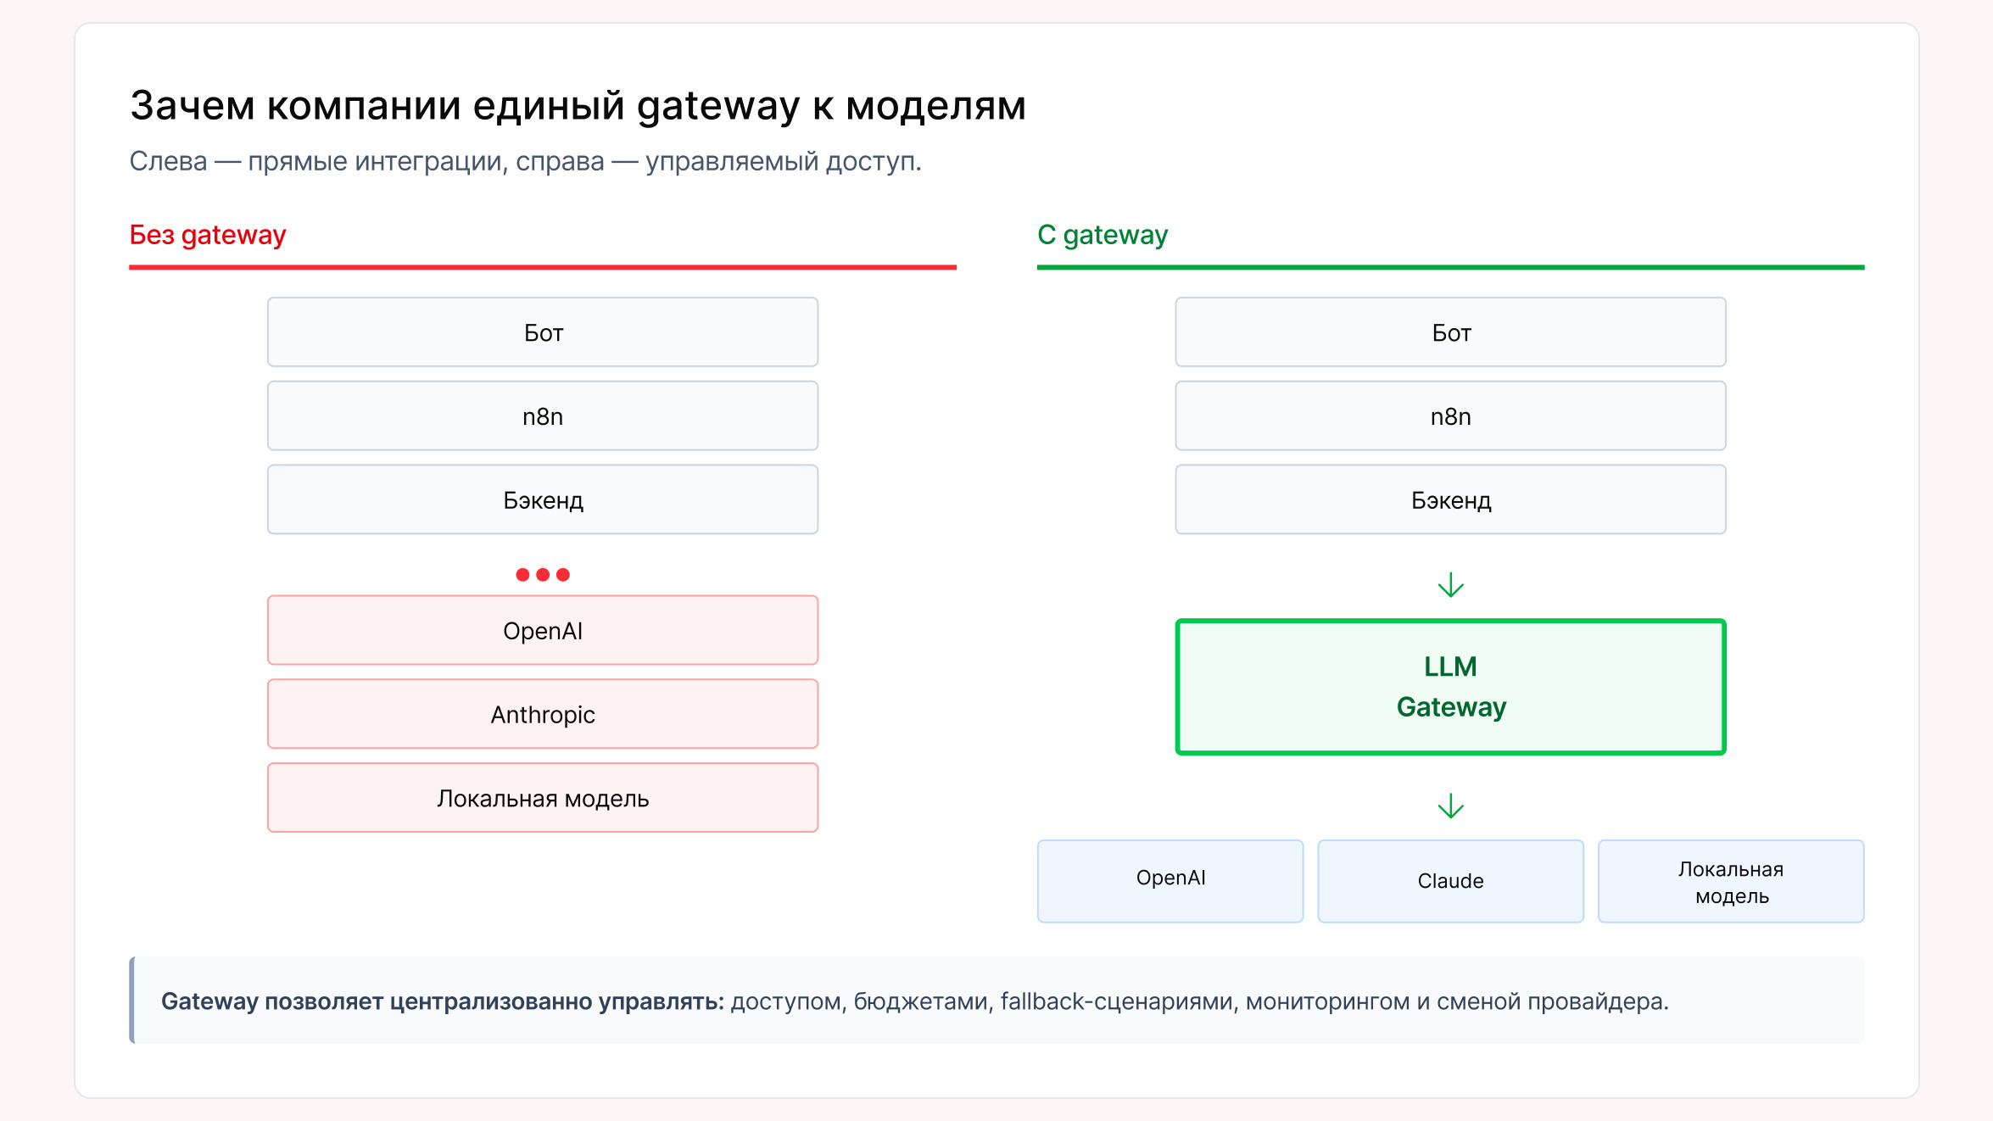
Task: Click the red Локальная модель box
Action: (543, 799)
